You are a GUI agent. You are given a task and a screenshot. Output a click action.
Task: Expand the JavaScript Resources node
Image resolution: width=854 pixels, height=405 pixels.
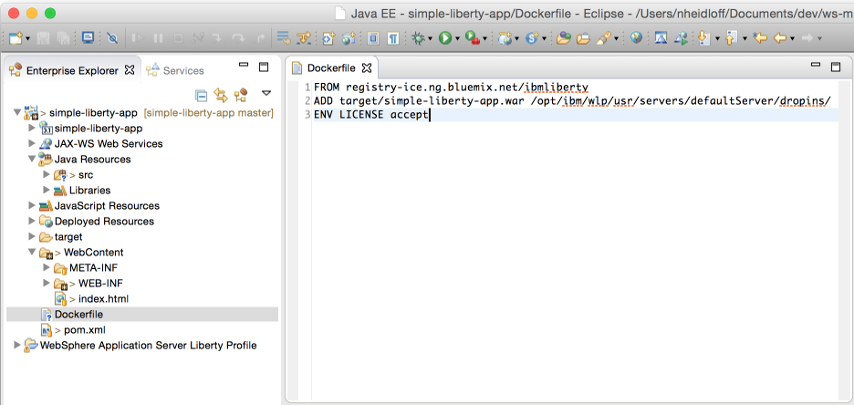[x=32, y=206]
